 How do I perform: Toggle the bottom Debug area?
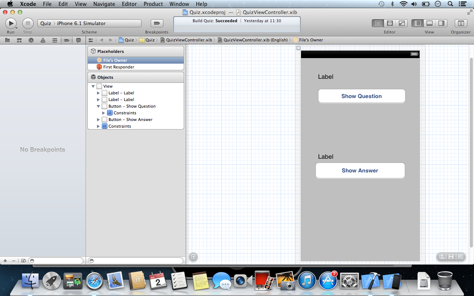430,23
